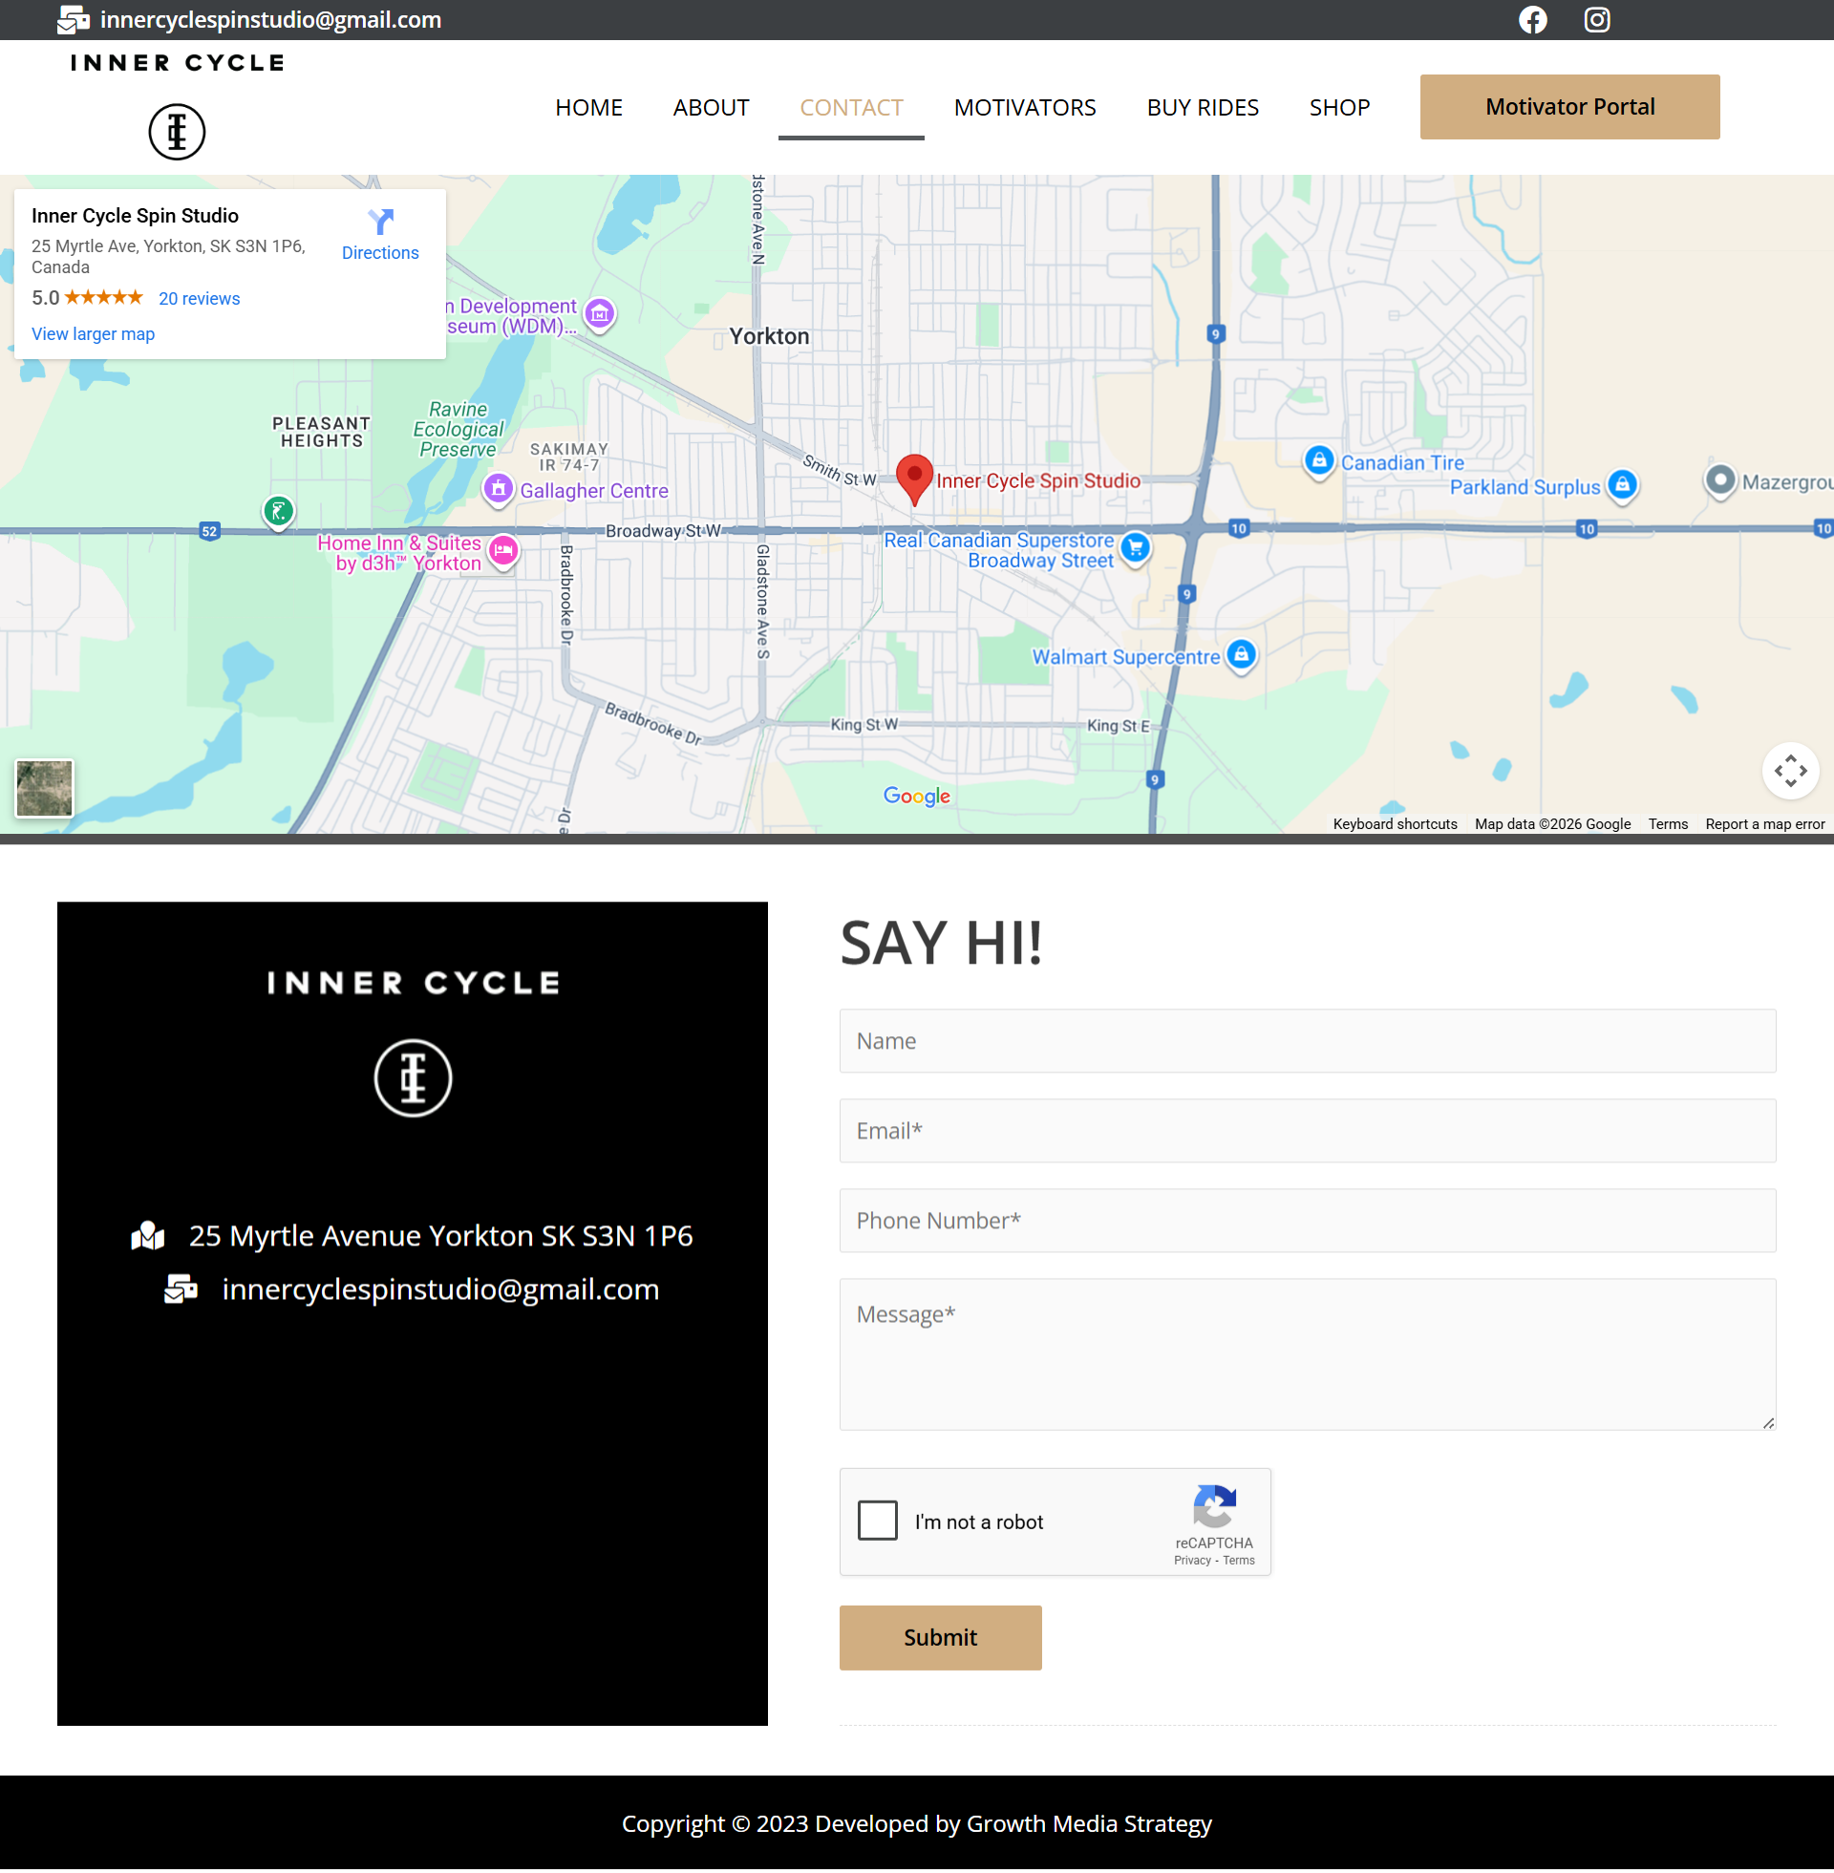Click into the Message text area

coord(1306,1353)
